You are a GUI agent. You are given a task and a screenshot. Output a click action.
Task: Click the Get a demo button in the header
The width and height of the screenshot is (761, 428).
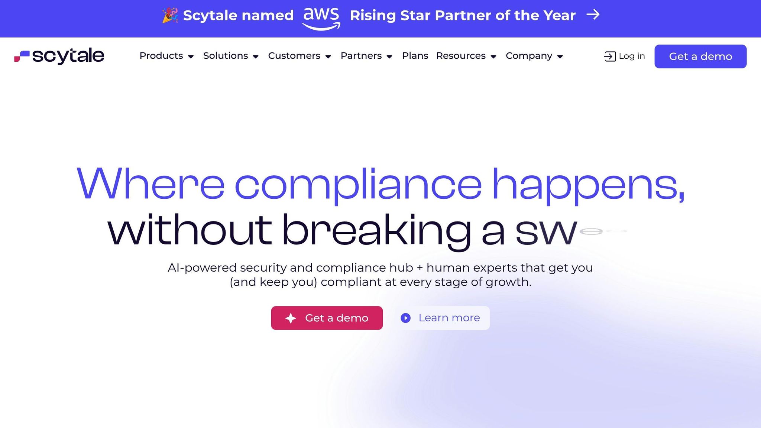coord(700,56)
